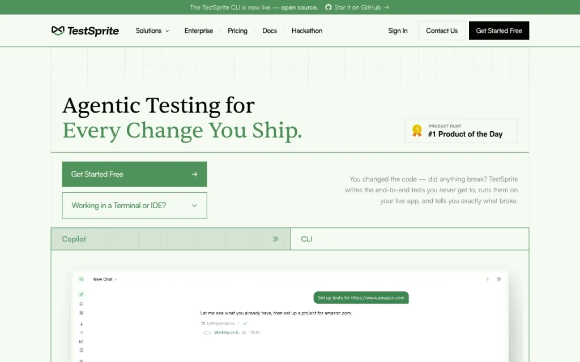The image size is (580, 362).
Task: Click the green sparkle icon in the preview sidebar
Action: click(82, 294)
